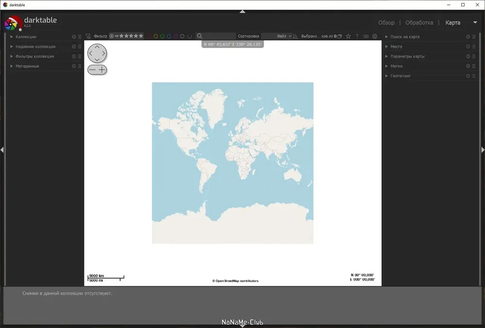Click the star overlay icon in the toolbar

point(348,36)
